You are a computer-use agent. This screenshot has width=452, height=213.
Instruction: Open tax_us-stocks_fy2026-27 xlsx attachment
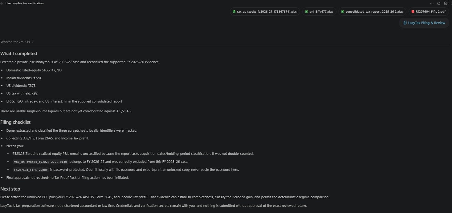click(265, 12)
